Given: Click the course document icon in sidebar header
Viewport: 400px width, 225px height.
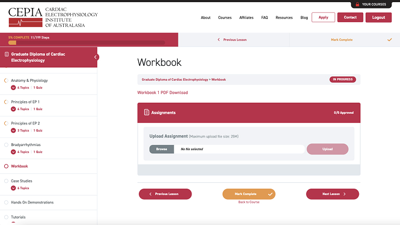Looking at the screenshot, I should [x=6, y=54].
